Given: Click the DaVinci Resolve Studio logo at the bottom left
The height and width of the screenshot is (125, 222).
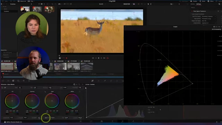Looking at the screenshot, I should [x=5, y=122].
